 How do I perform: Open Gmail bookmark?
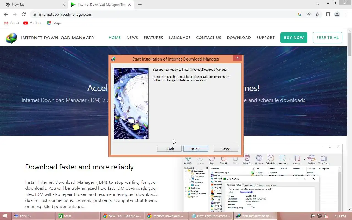[x=11, y=23]
